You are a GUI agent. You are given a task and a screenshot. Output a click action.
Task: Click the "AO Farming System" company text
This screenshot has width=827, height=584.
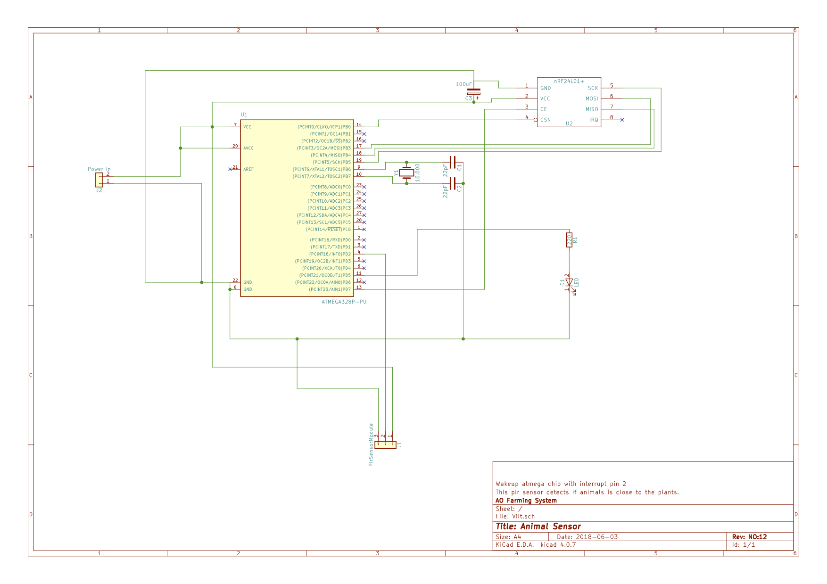point(526,501)
